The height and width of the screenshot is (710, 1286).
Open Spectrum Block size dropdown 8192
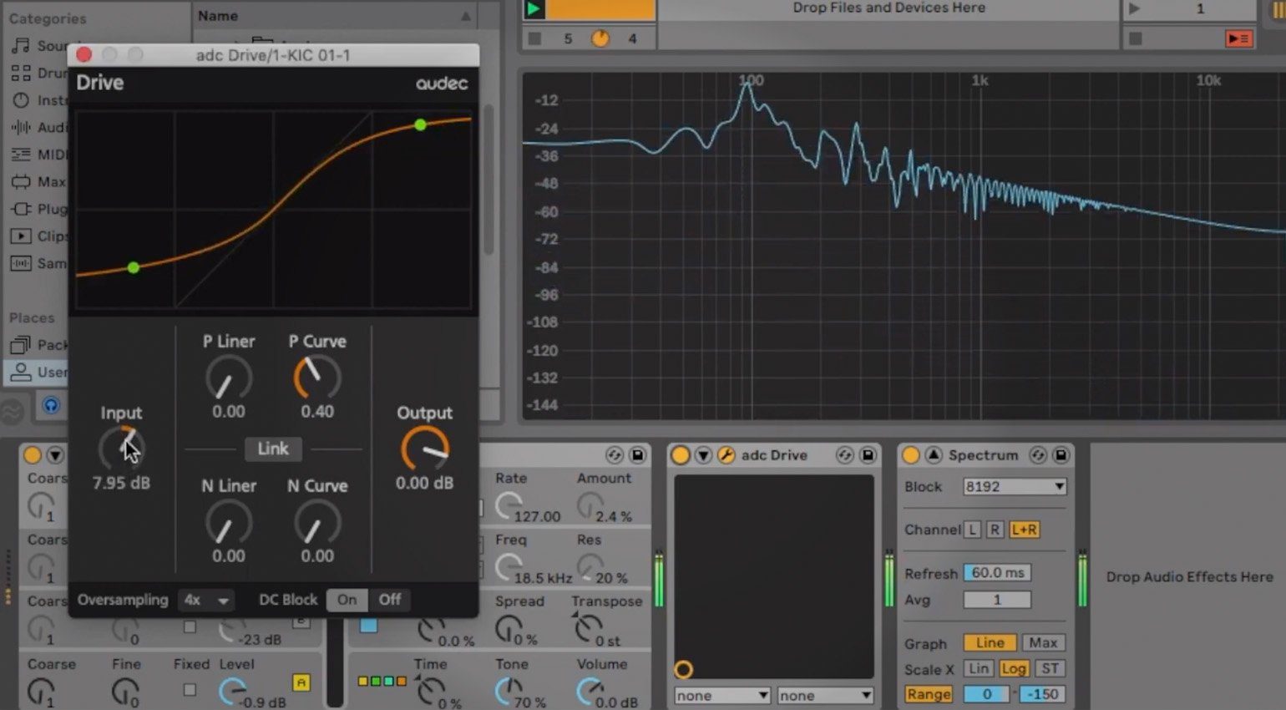1015,487
